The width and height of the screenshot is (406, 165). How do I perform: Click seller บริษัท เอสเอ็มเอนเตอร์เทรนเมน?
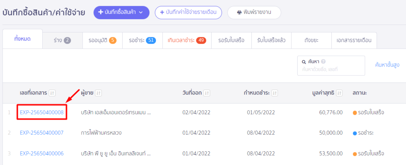pyautogui.click(x=116, y=112)
